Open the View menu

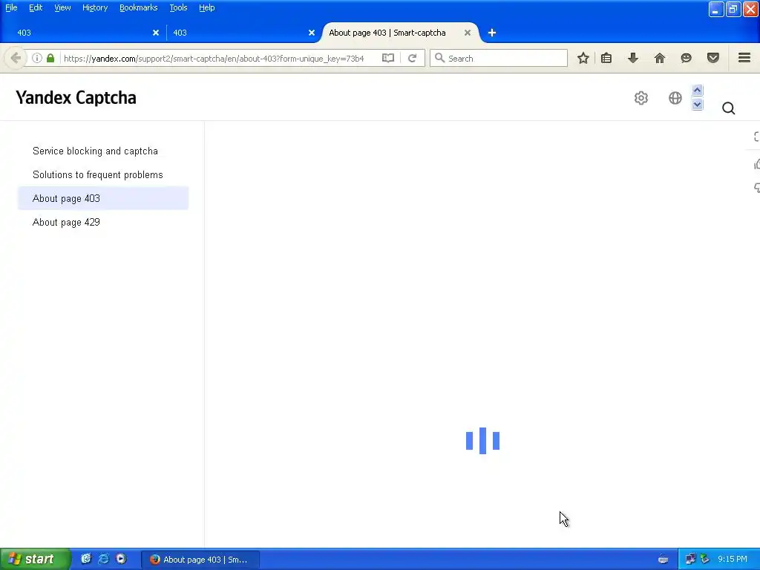pos(62,7)
